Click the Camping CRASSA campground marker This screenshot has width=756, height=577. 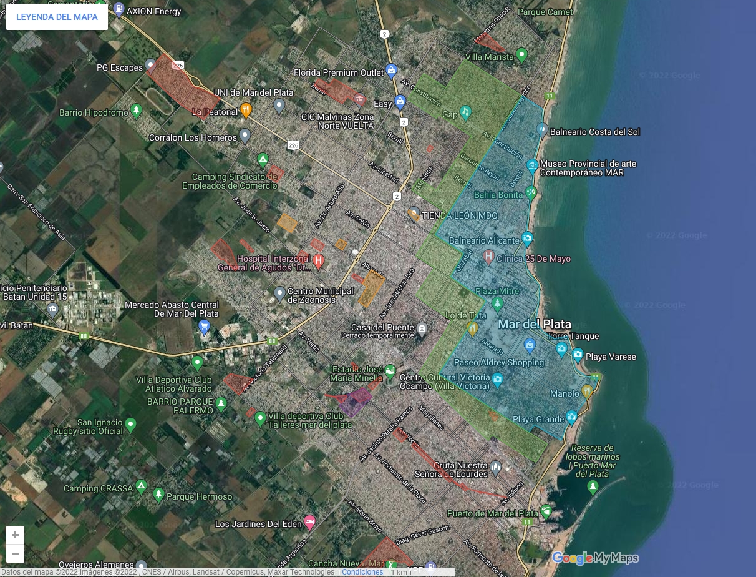point(142,486)
